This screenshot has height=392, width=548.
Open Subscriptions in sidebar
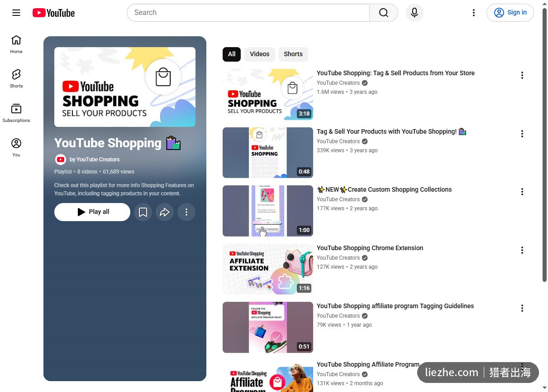tap(16, 113)
